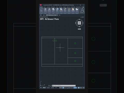Select the green circle in the middle right room
The image size is (124, 93).
point(75,53)
